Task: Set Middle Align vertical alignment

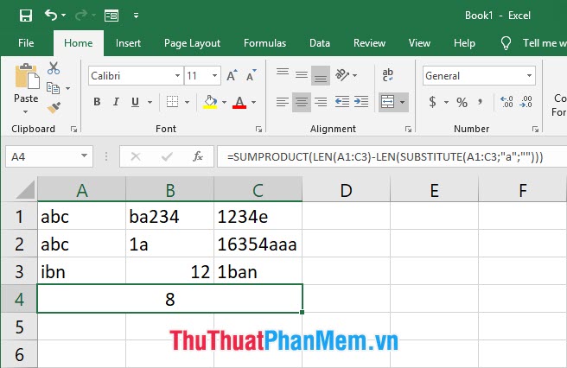Action: point(302,75)
